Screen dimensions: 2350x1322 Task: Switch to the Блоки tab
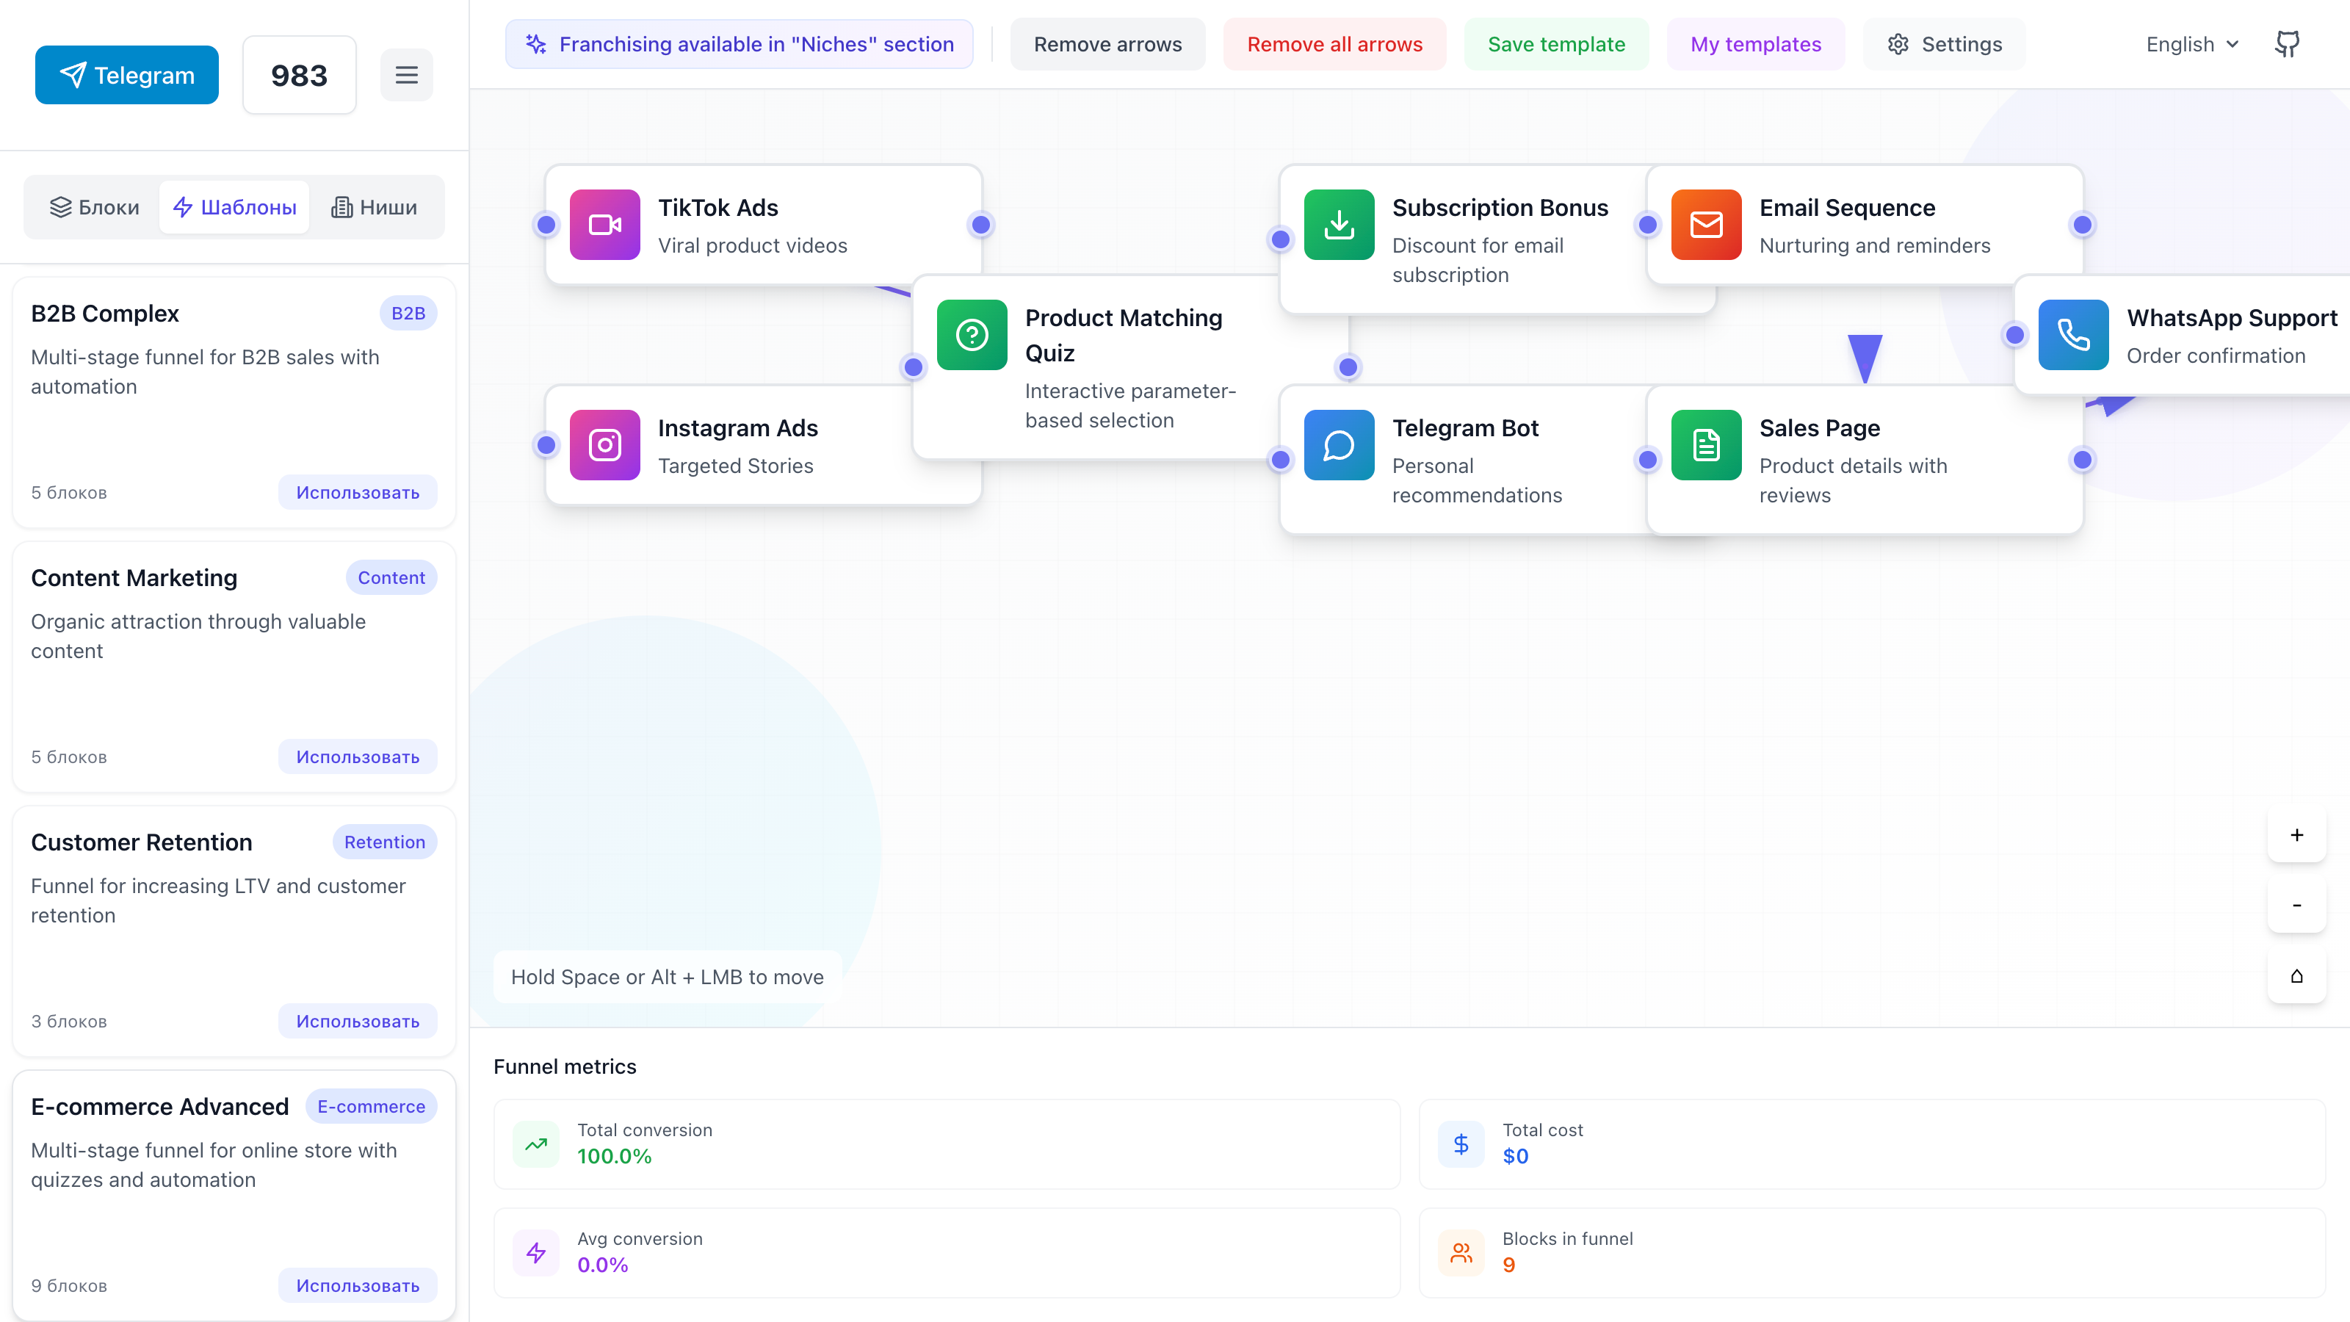(94, 207)
